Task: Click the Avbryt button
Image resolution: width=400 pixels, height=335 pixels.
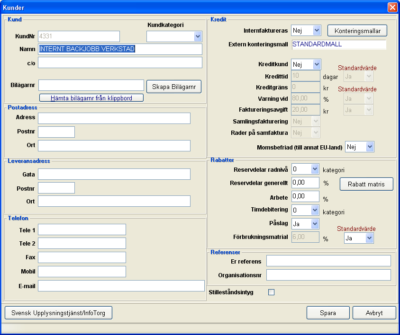Action: click(x=374, y=313)
